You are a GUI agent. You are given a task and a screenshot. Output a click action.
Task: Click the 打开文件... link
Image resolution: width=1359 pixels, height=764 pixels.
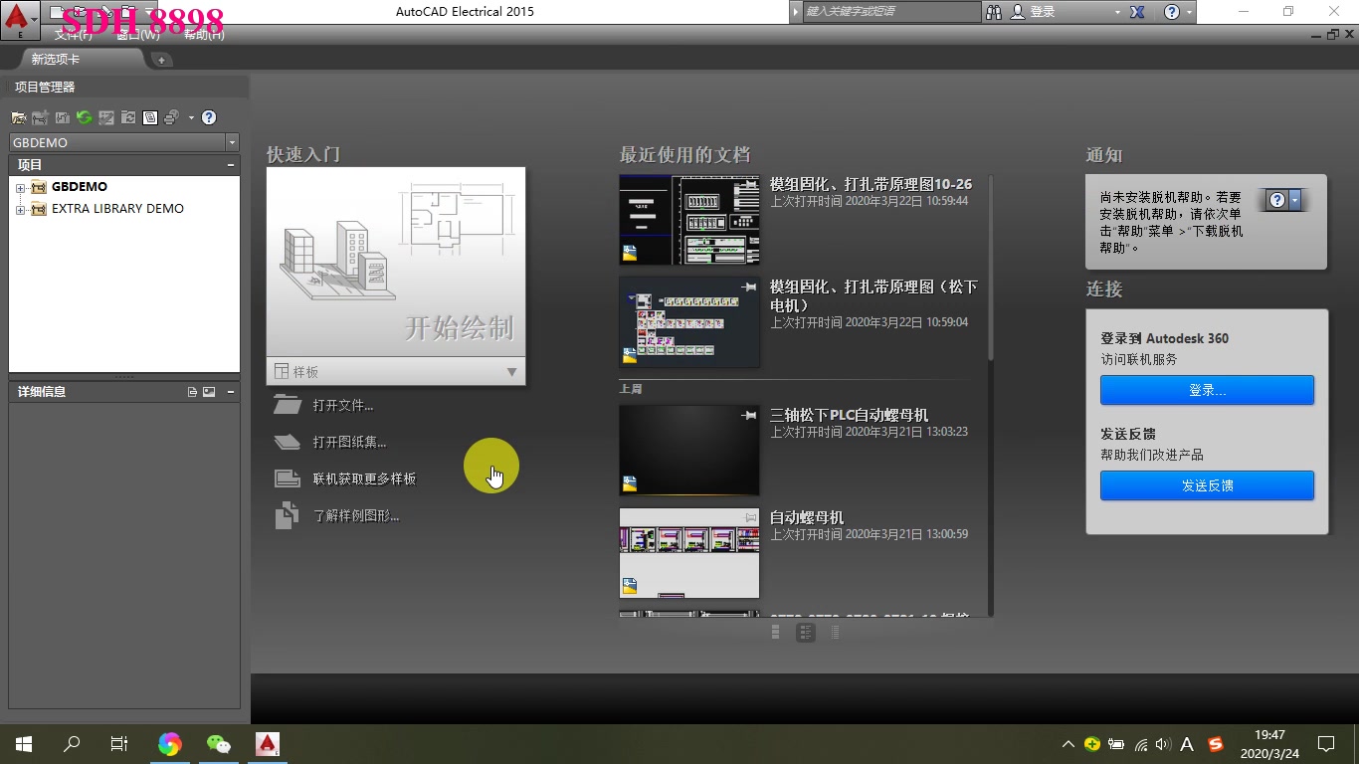[x=343, y=406]
